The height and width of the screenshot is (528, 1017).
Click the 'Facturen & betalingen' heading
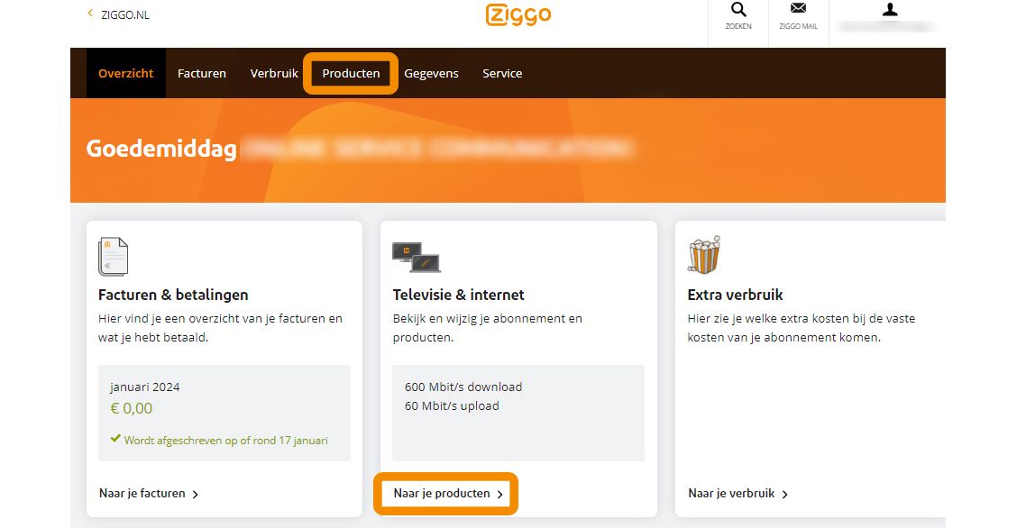point(173,295)
